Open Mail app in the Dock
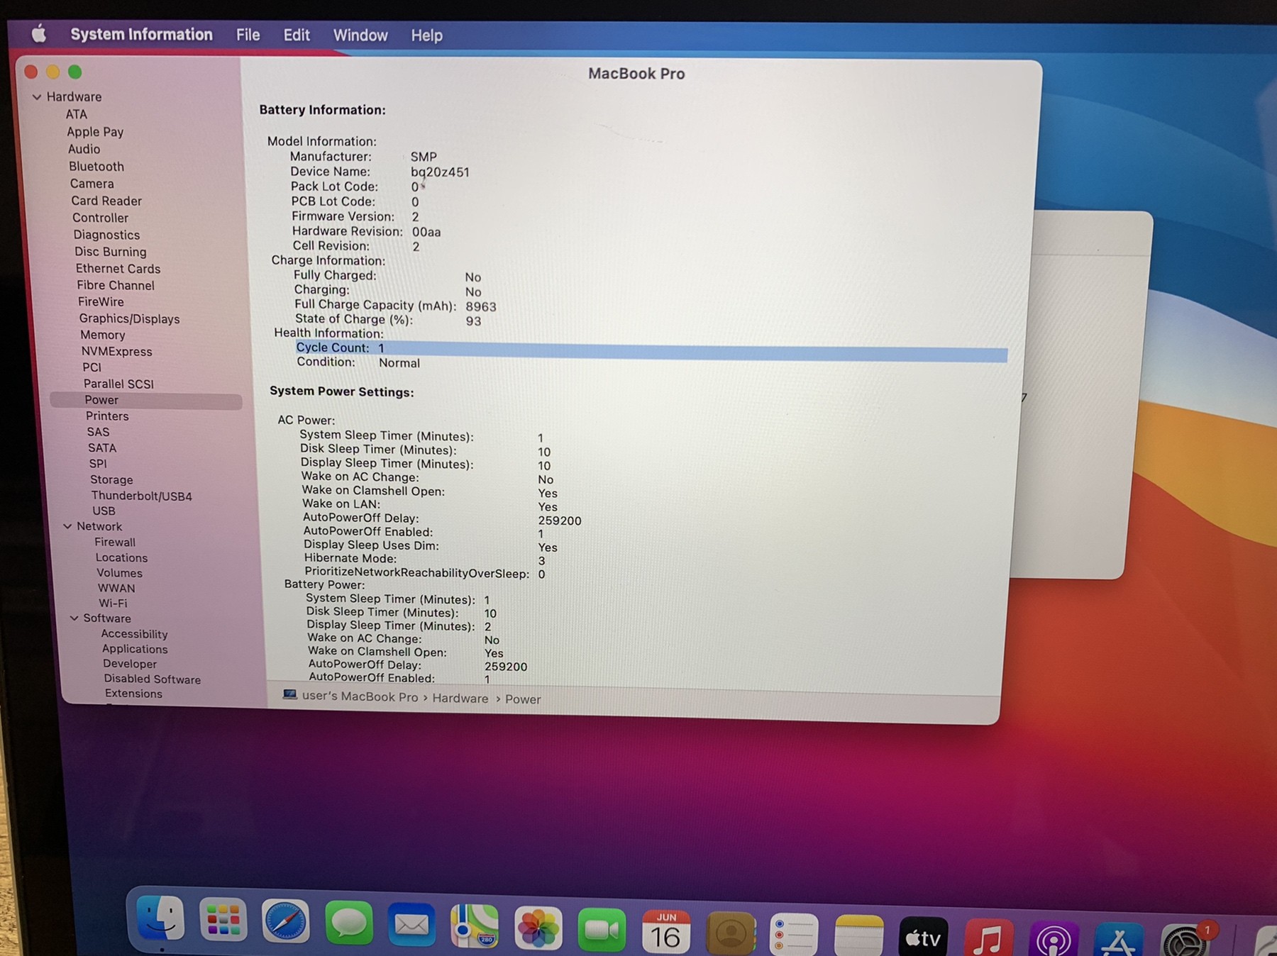This screenshot has width=1277, height=956. (x=411, y=925)
